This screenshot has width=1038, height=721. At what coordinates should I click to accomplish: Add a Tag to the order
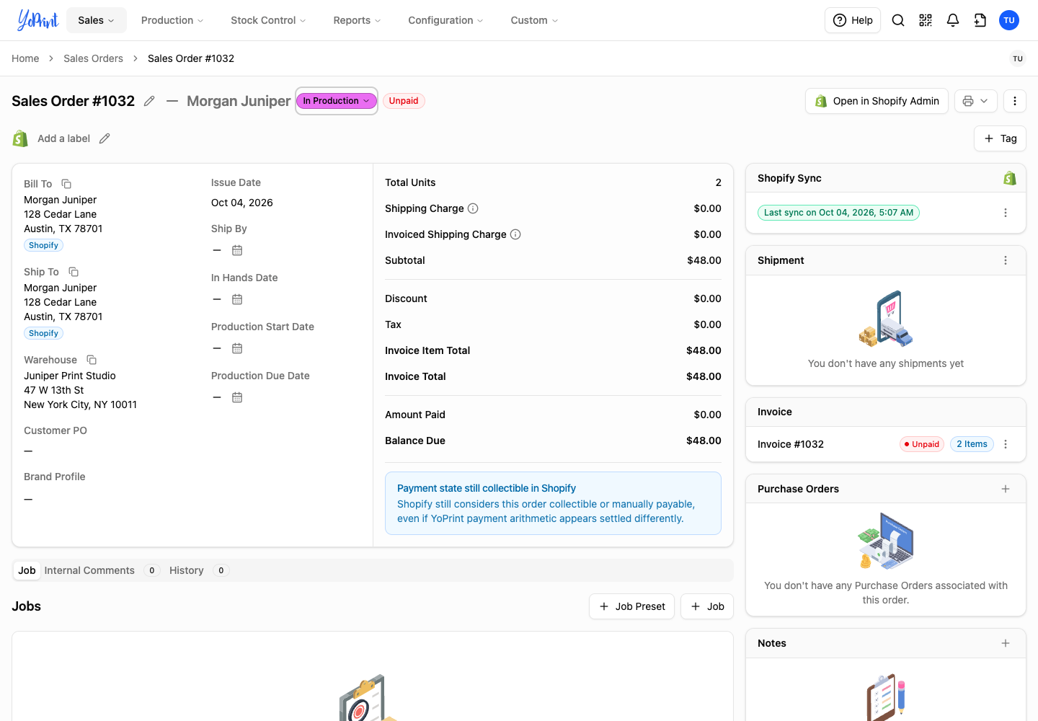click(x=1000, y=138)
